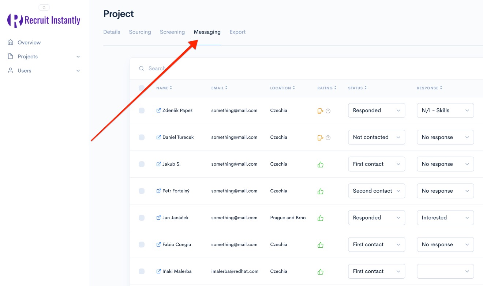Click the Users person icon
Viewport: 483px width, 286px height.
[11, 70]
